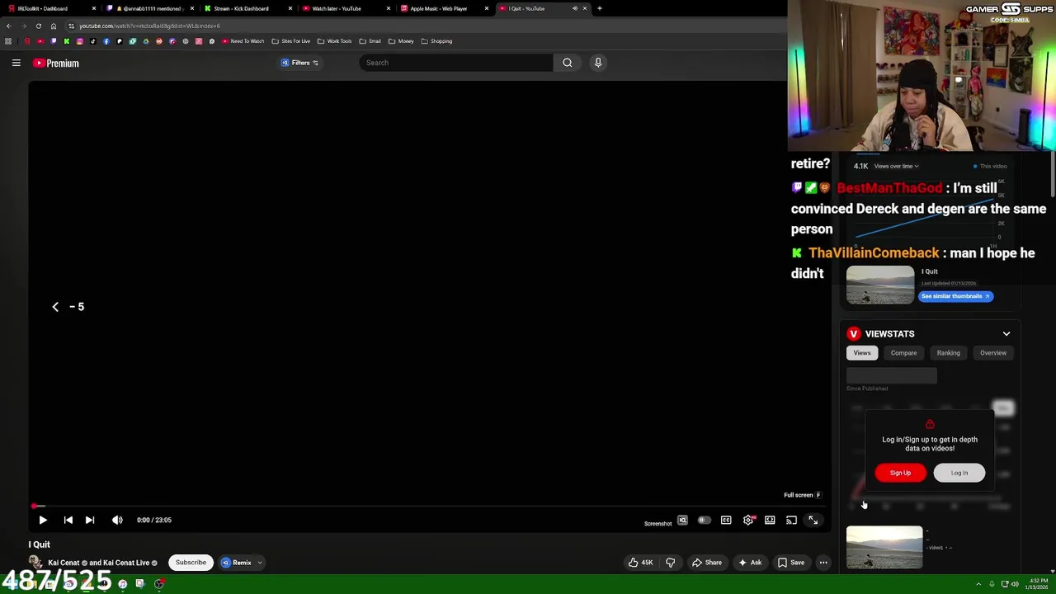
Task: Open the YouTube sidebar hamburger menu
Action: (x=16, y=63)
